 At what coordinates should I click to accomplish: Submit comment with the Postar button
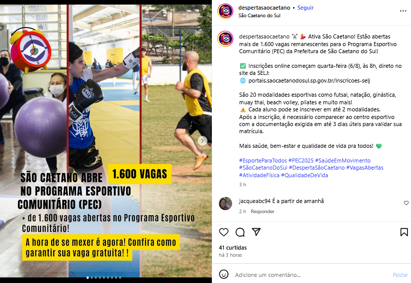(400, 275)
